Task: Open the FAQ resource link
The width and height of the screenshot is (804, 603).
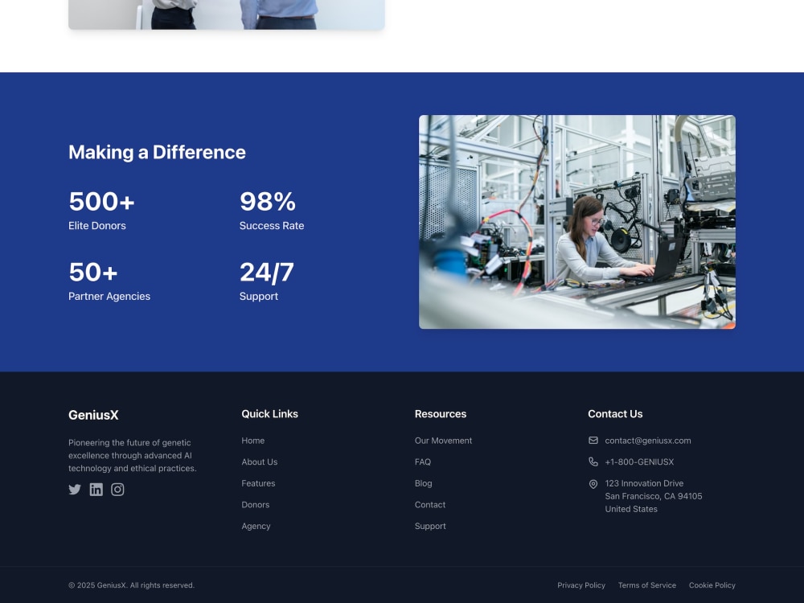Action: (x=423, y=461)
